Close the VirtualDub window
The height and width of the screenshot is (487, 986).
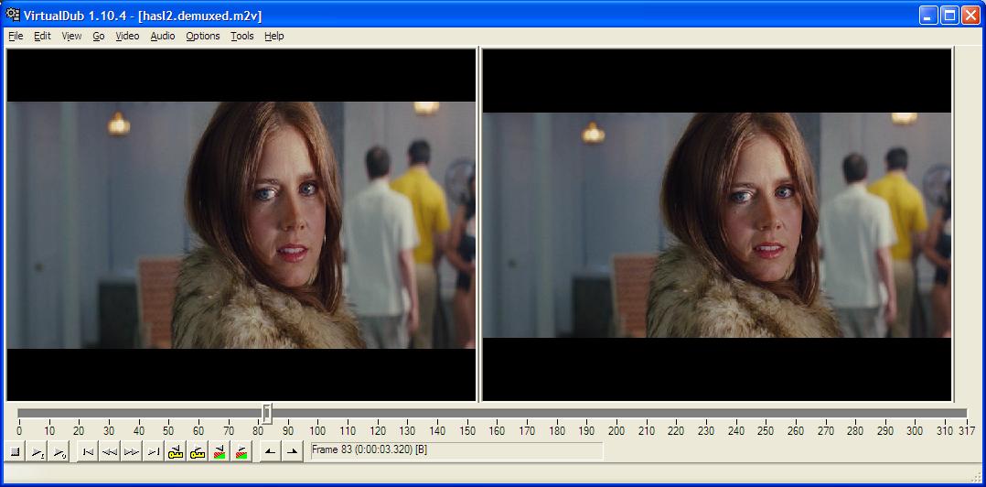pos(970,15)
